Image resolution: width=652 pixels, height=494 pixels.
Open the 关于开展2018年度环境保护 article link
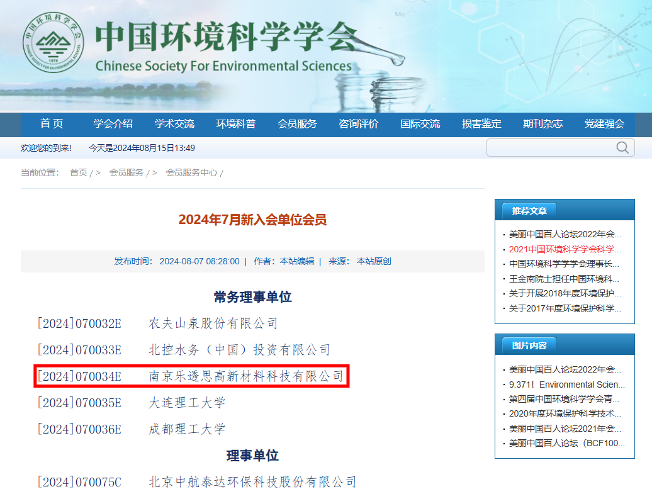[565, 294]
